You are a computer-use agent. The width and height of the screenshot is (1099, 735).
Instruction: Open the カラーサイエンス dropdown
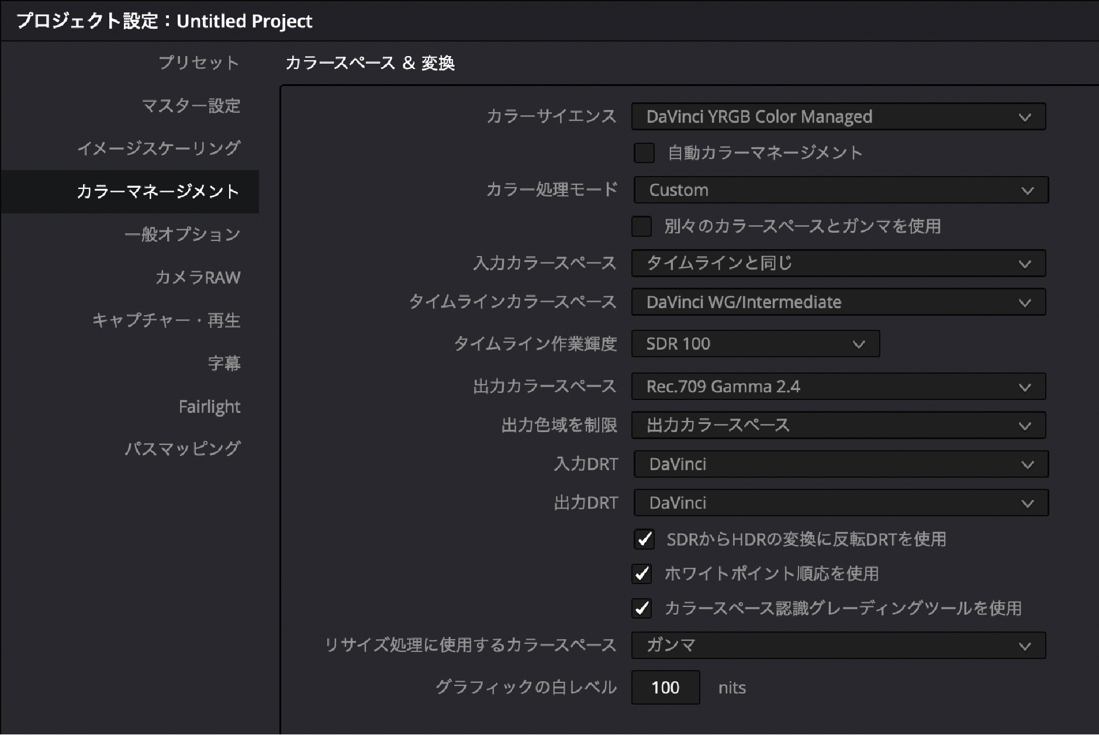(x=838, y=116)
